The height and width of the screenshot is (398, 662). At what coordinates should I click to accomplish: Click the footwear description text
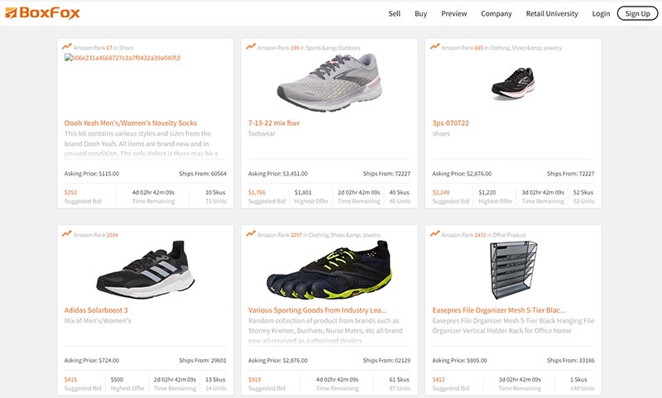[261, 133]
